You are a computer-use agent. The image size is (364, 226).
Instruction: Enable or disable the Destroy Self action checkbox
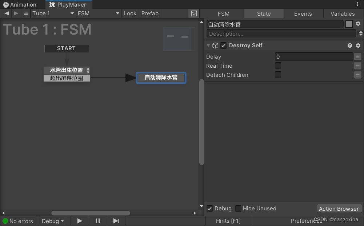pyautogui.click(x=223, y=45)
